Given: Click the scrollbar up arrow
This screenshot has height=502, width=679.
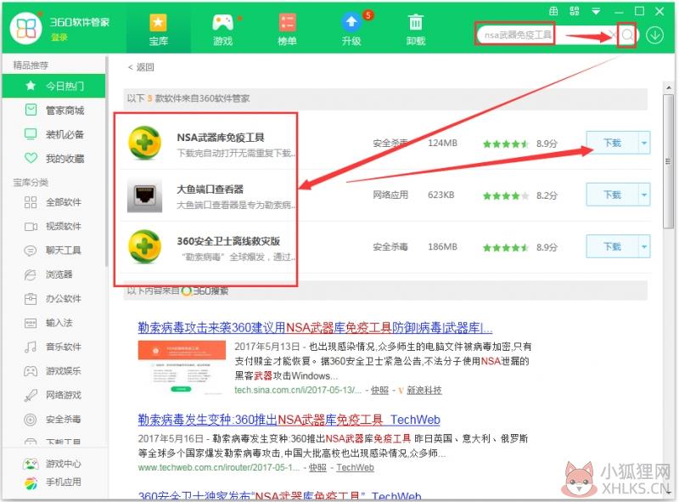Looking at the screenshot, I should [x=668, y=87].
